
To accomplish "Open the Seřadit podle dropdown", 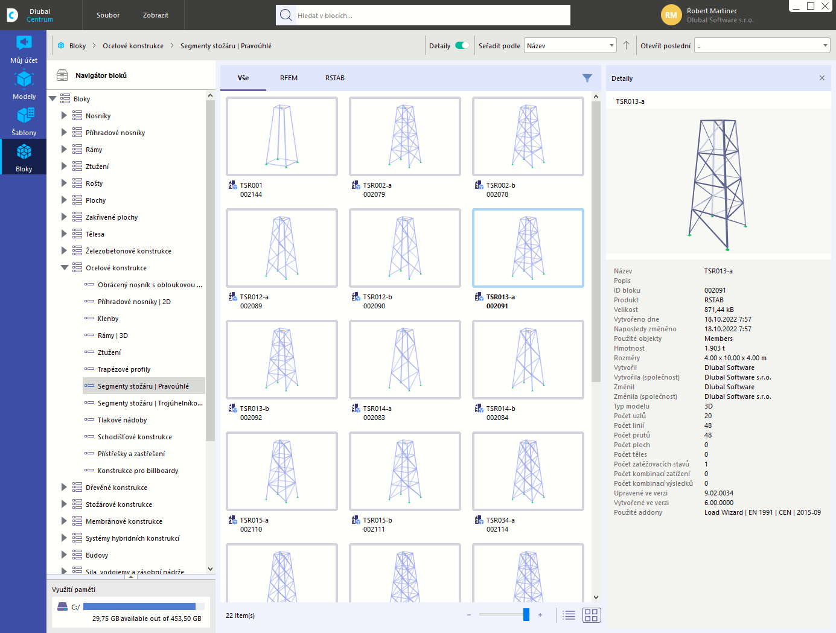I will 570,45.
